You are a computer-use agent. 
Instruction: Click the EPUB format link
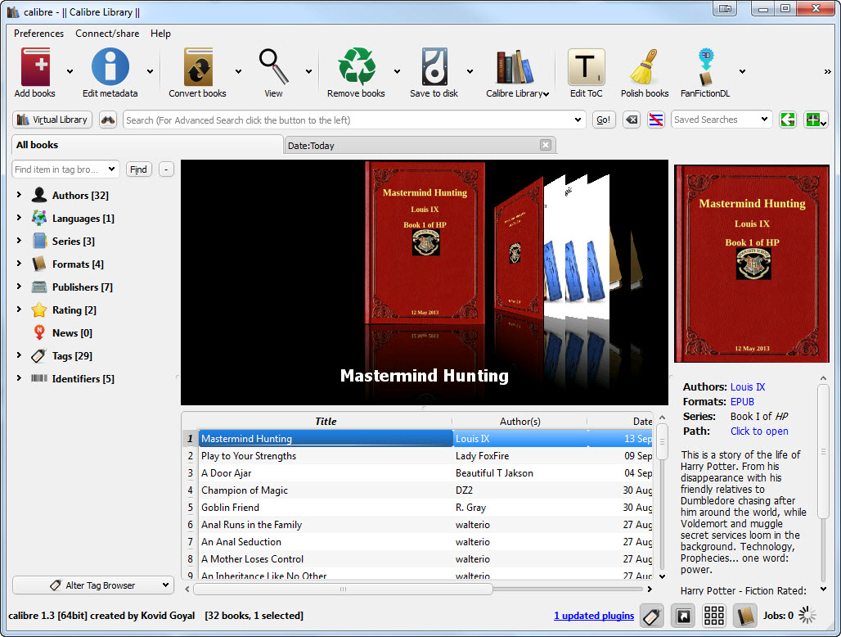coord(742,402)
